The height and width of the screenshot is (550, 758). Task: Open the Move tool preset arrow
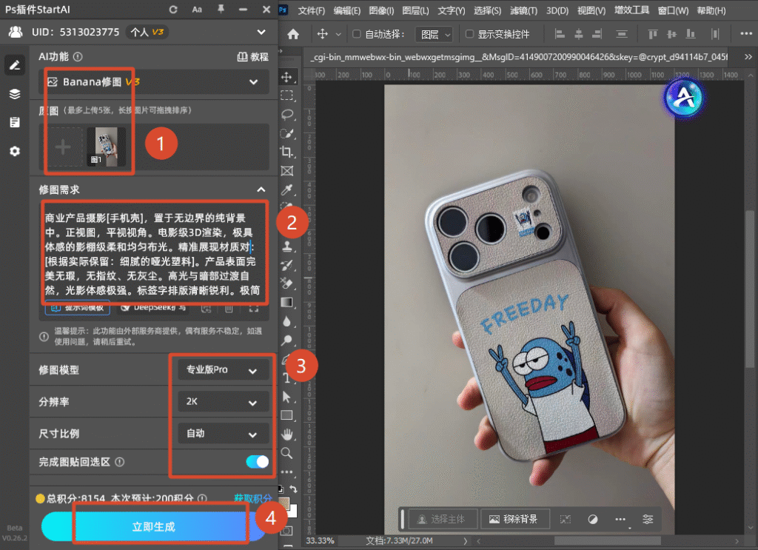pyautogui.click(x=338, y=34)
